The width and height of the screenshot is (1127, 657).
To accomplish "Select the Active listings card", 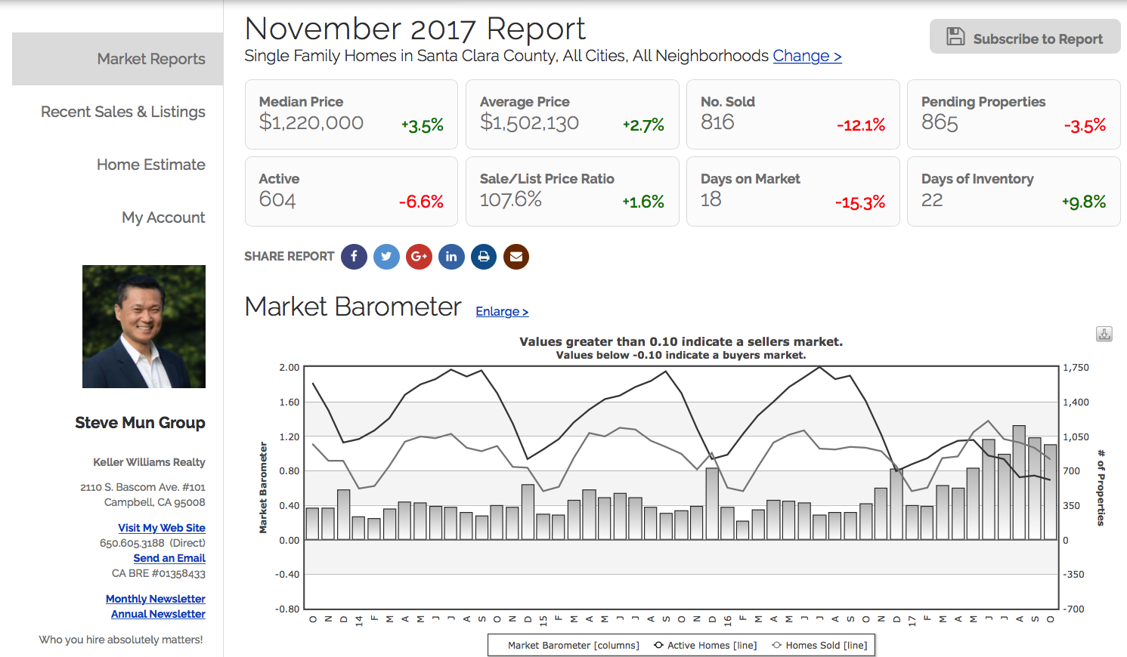I will coord(351,191).
